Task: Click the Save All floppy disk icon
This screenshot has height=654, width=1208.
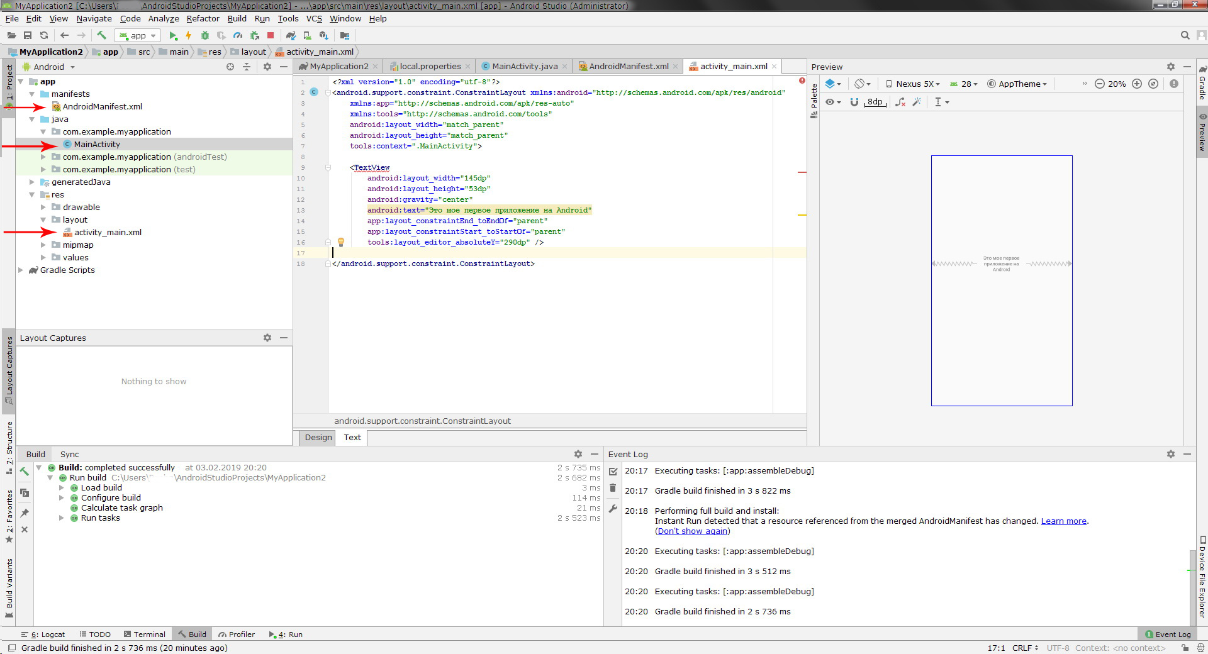Action: 28,35
